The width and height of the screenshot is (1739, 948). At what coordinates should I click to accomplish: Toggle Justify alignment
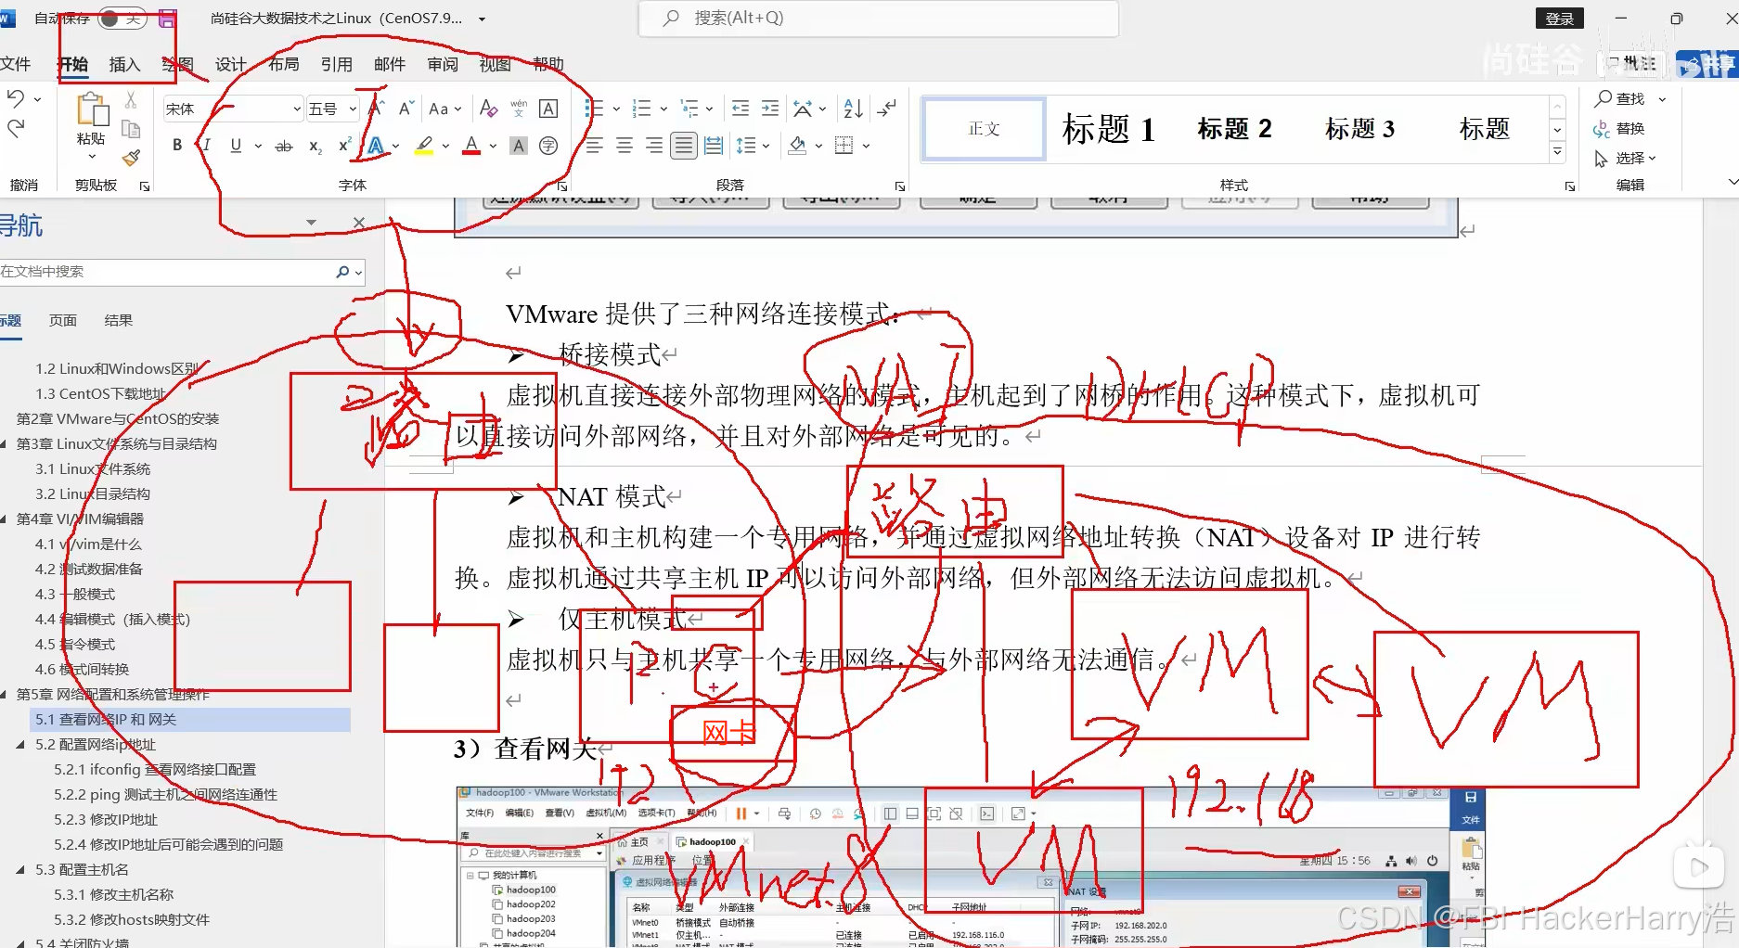click(684, 146)
